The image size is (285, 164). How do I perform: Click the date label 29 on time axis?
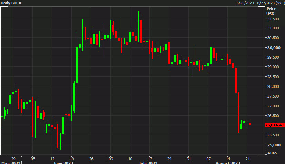[13, 159]
